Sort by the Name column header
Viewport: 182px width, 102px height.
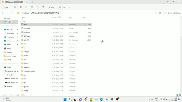point(24,18)
